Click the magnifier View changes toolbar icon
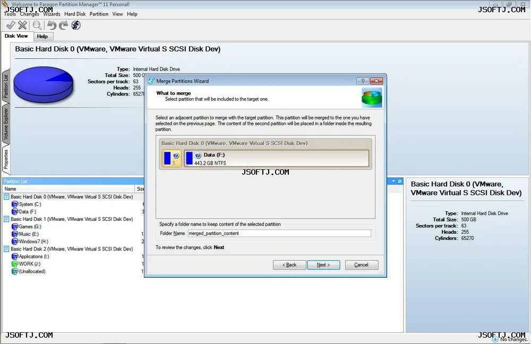531x344 pixels. 37,25
